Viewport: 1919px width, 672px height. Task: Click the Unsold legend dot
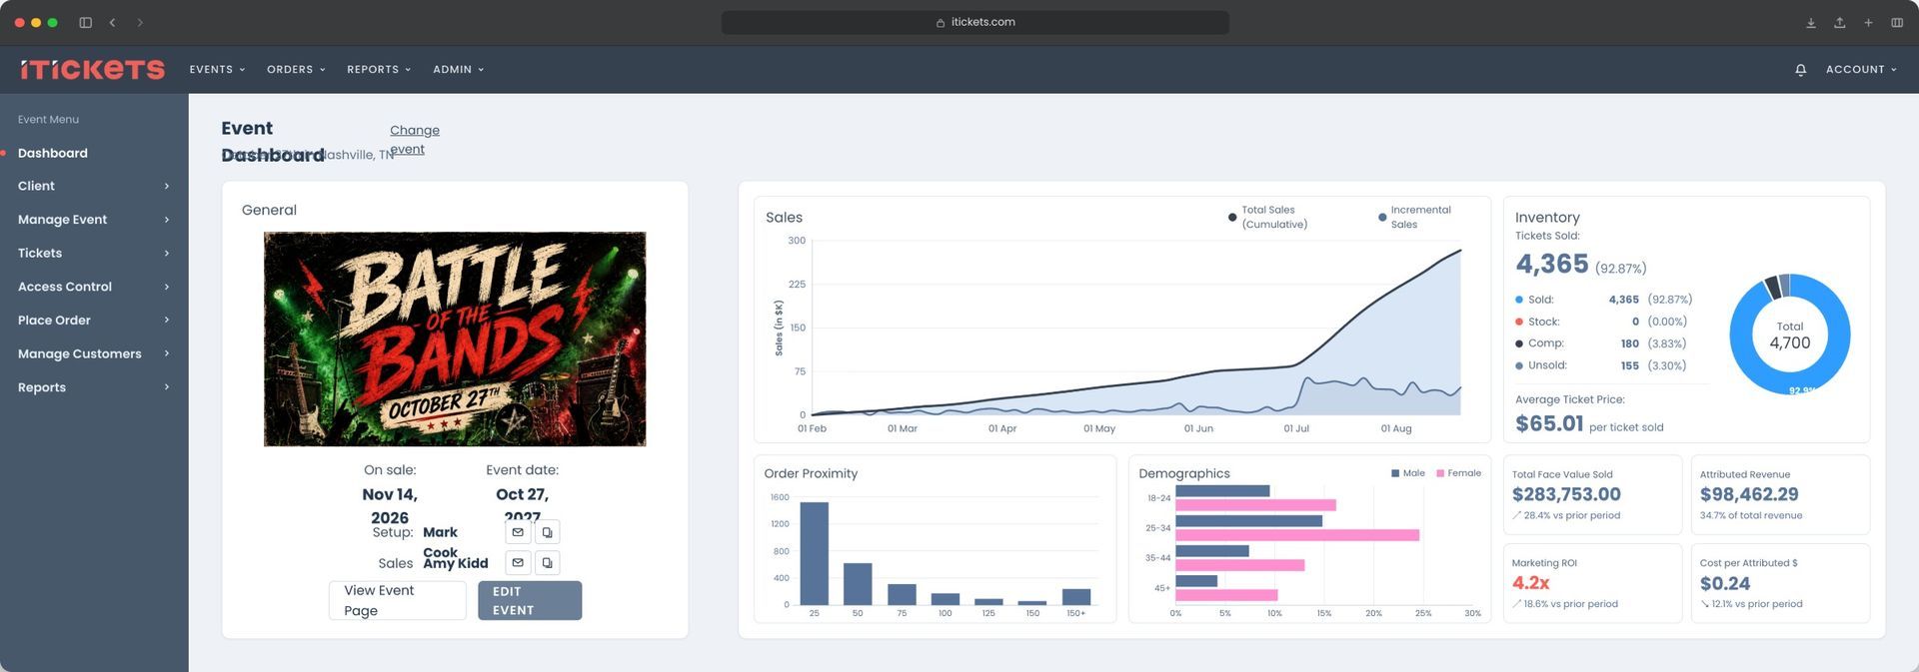[1519, 365]
